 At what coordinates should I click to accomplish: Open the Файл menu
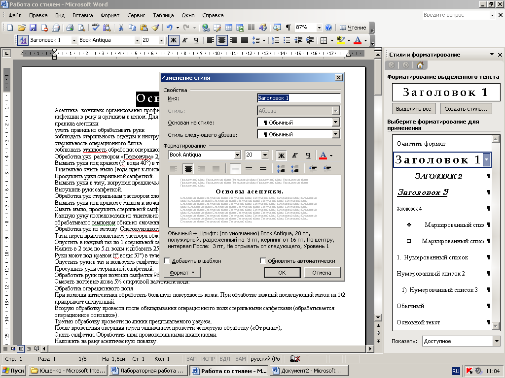coord(15,15)
